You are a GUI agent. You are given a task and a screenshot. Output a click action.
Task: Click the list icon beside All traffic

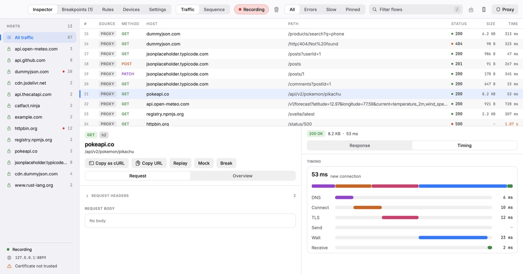pos(9,37)
